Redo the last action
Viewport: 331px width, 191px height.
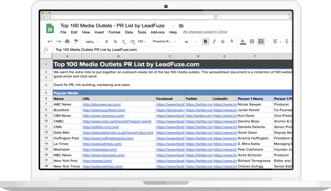point(59,41)
